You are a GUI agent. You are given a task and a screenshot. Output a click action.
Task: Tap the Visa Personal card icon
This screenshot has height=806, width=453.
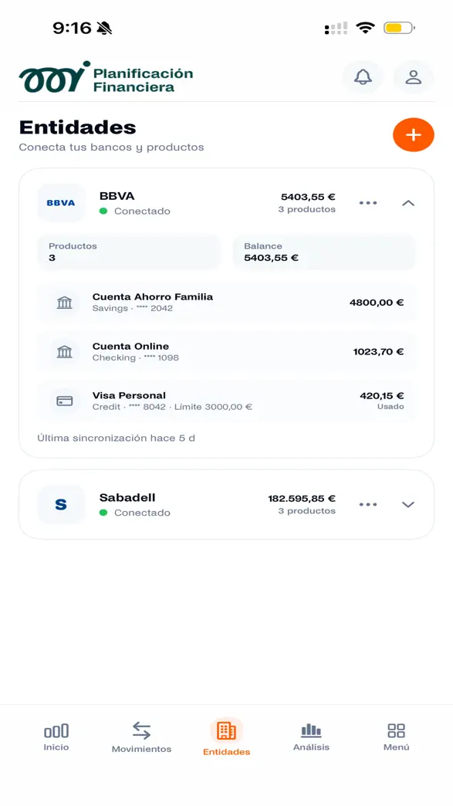click(65, 401)
